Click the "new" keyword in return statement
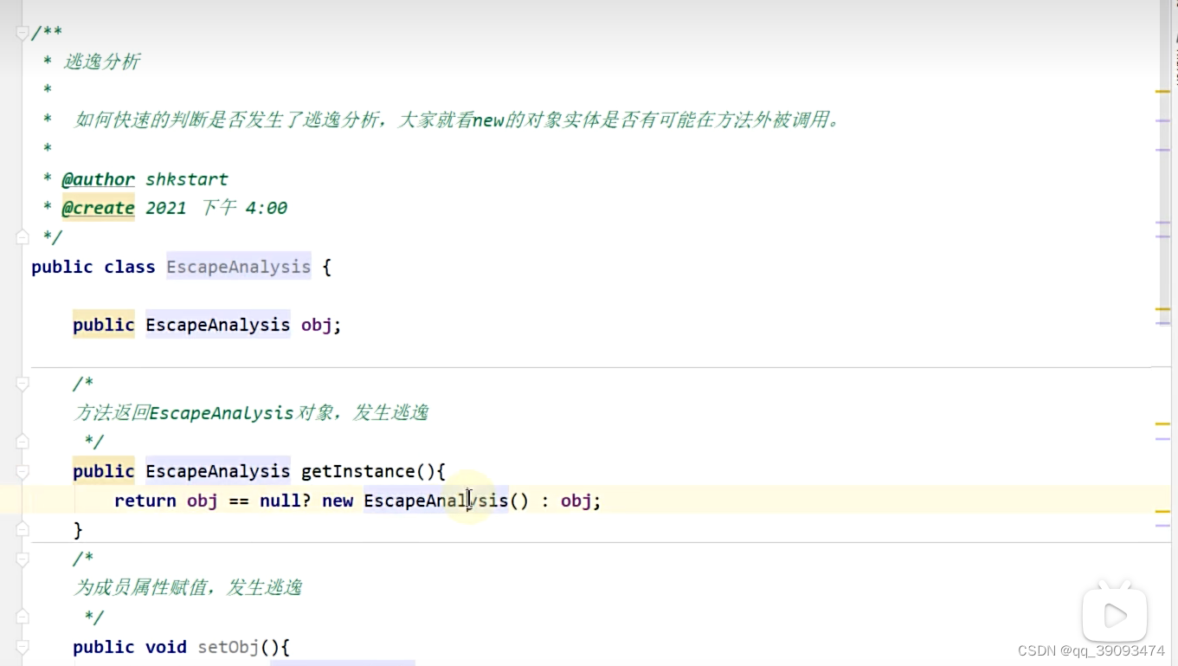This screenshot has width=1178, height=666. 337,501
